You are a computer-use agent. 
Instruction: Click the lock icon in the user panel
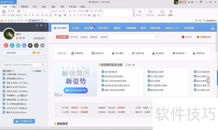click(37, 25)
